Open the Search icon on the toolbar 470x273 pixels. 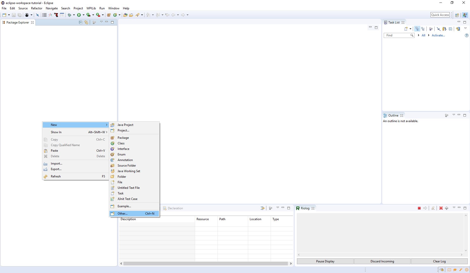(x=138, y=15)
